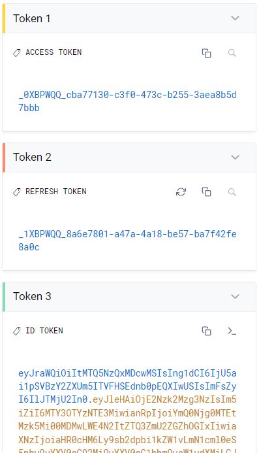The height and width of the screenshot is (453, 259).
Task: Click the tag icon beside ID TOKEN
Action: coord(17,331)
